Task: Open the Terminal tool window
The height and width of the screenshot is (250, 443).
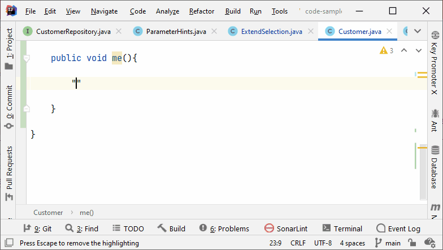Action: click(x=342, y=229)
